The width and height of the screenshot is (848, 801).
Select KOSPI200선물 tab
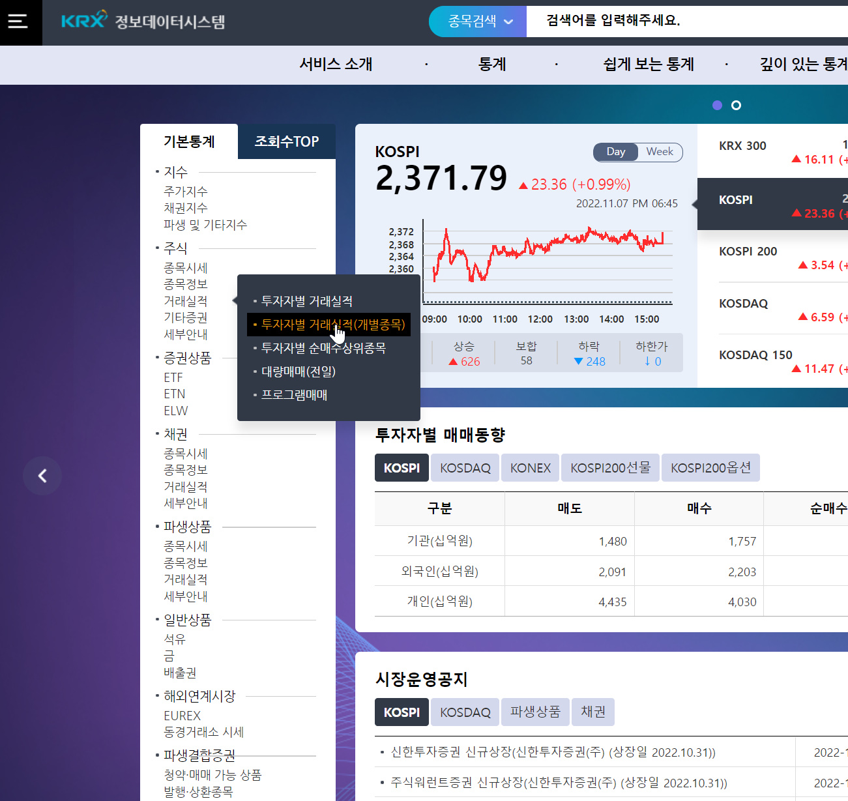[610, 468]
